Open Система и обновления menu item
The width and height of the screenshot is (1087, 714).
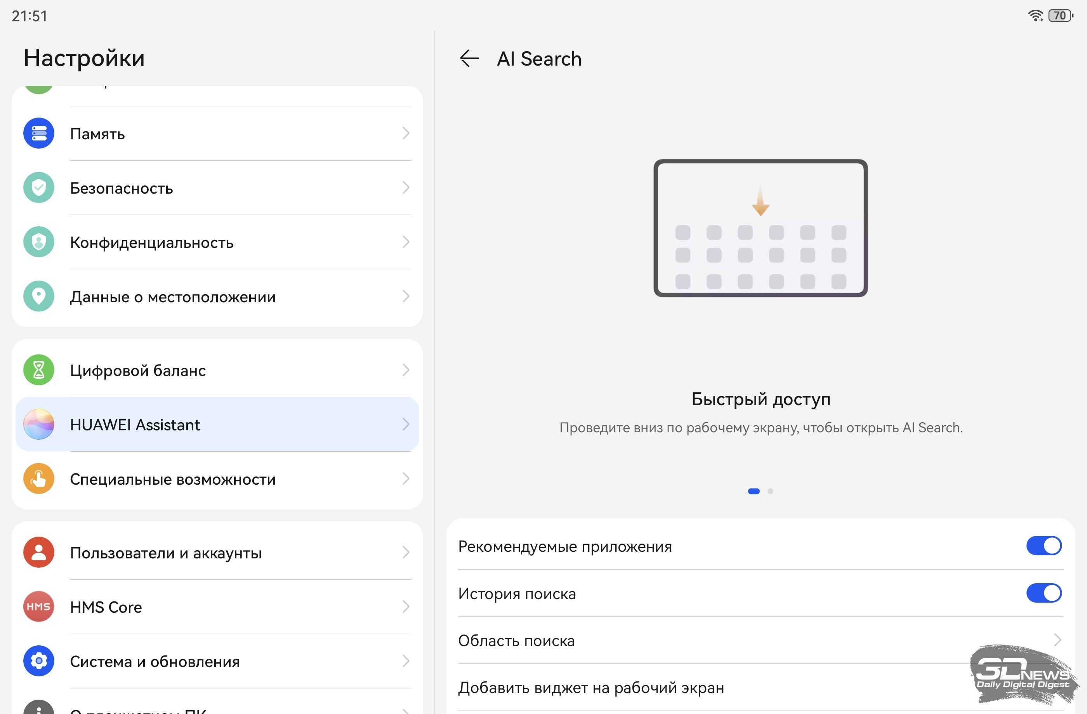(x=155, y=661)
